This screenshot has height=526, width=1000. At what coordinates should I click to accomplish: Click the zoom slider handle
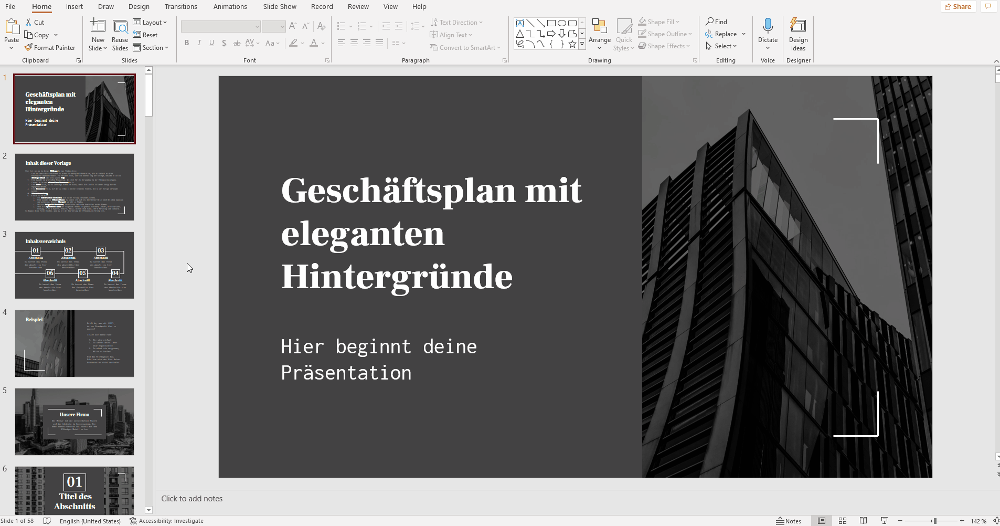click(934, 521)
